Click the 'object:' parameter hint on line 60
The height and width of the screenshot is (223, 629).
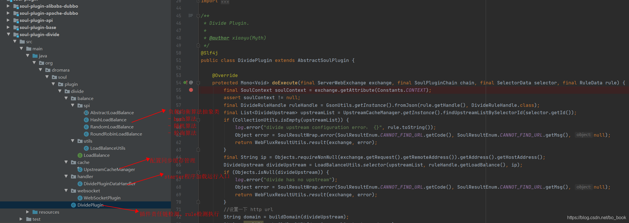[583, 135]
